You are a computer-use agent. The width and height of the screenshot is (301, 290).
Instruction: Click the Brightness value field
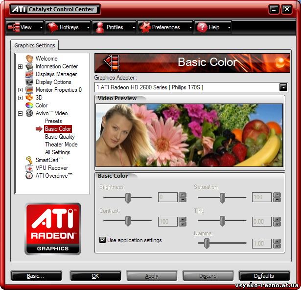(168, 197)
